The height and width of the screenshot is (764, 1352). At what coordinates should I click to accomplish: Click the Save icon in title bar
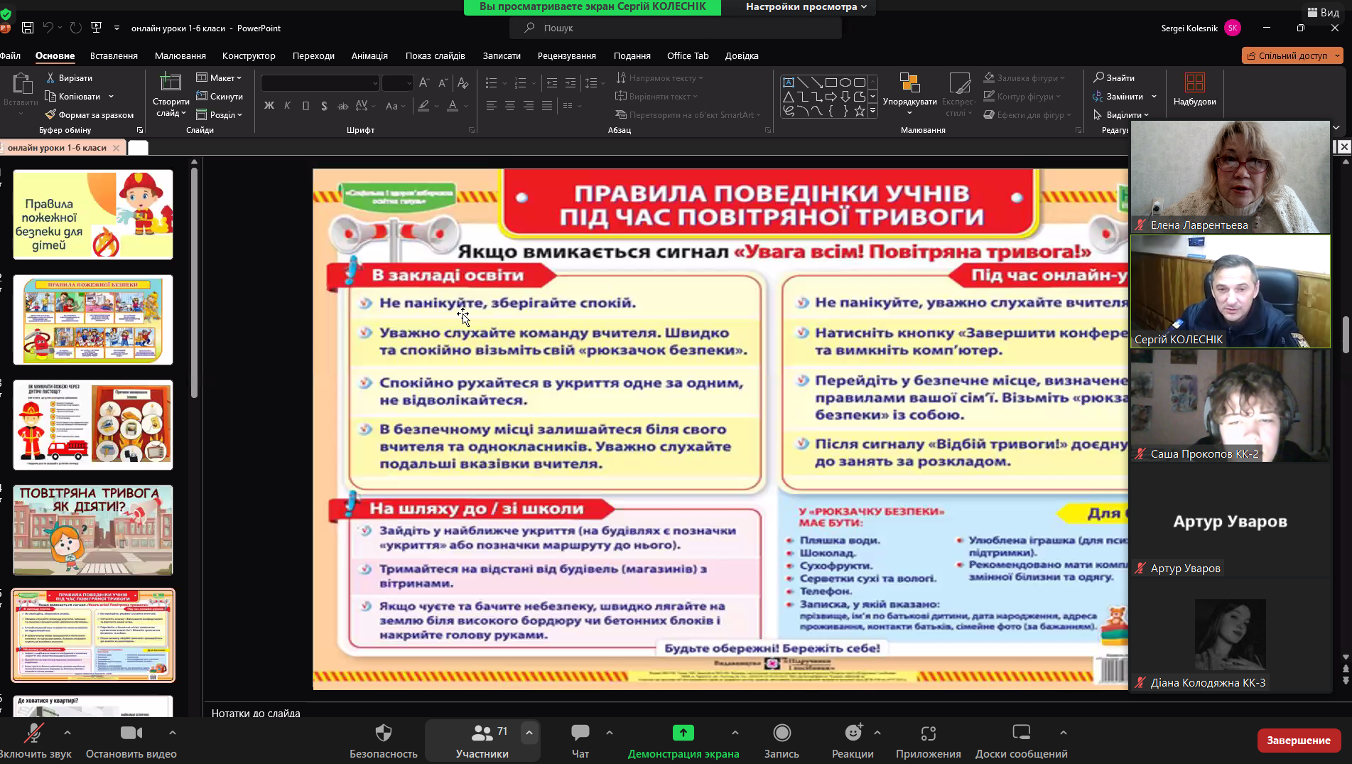point(28,28)
